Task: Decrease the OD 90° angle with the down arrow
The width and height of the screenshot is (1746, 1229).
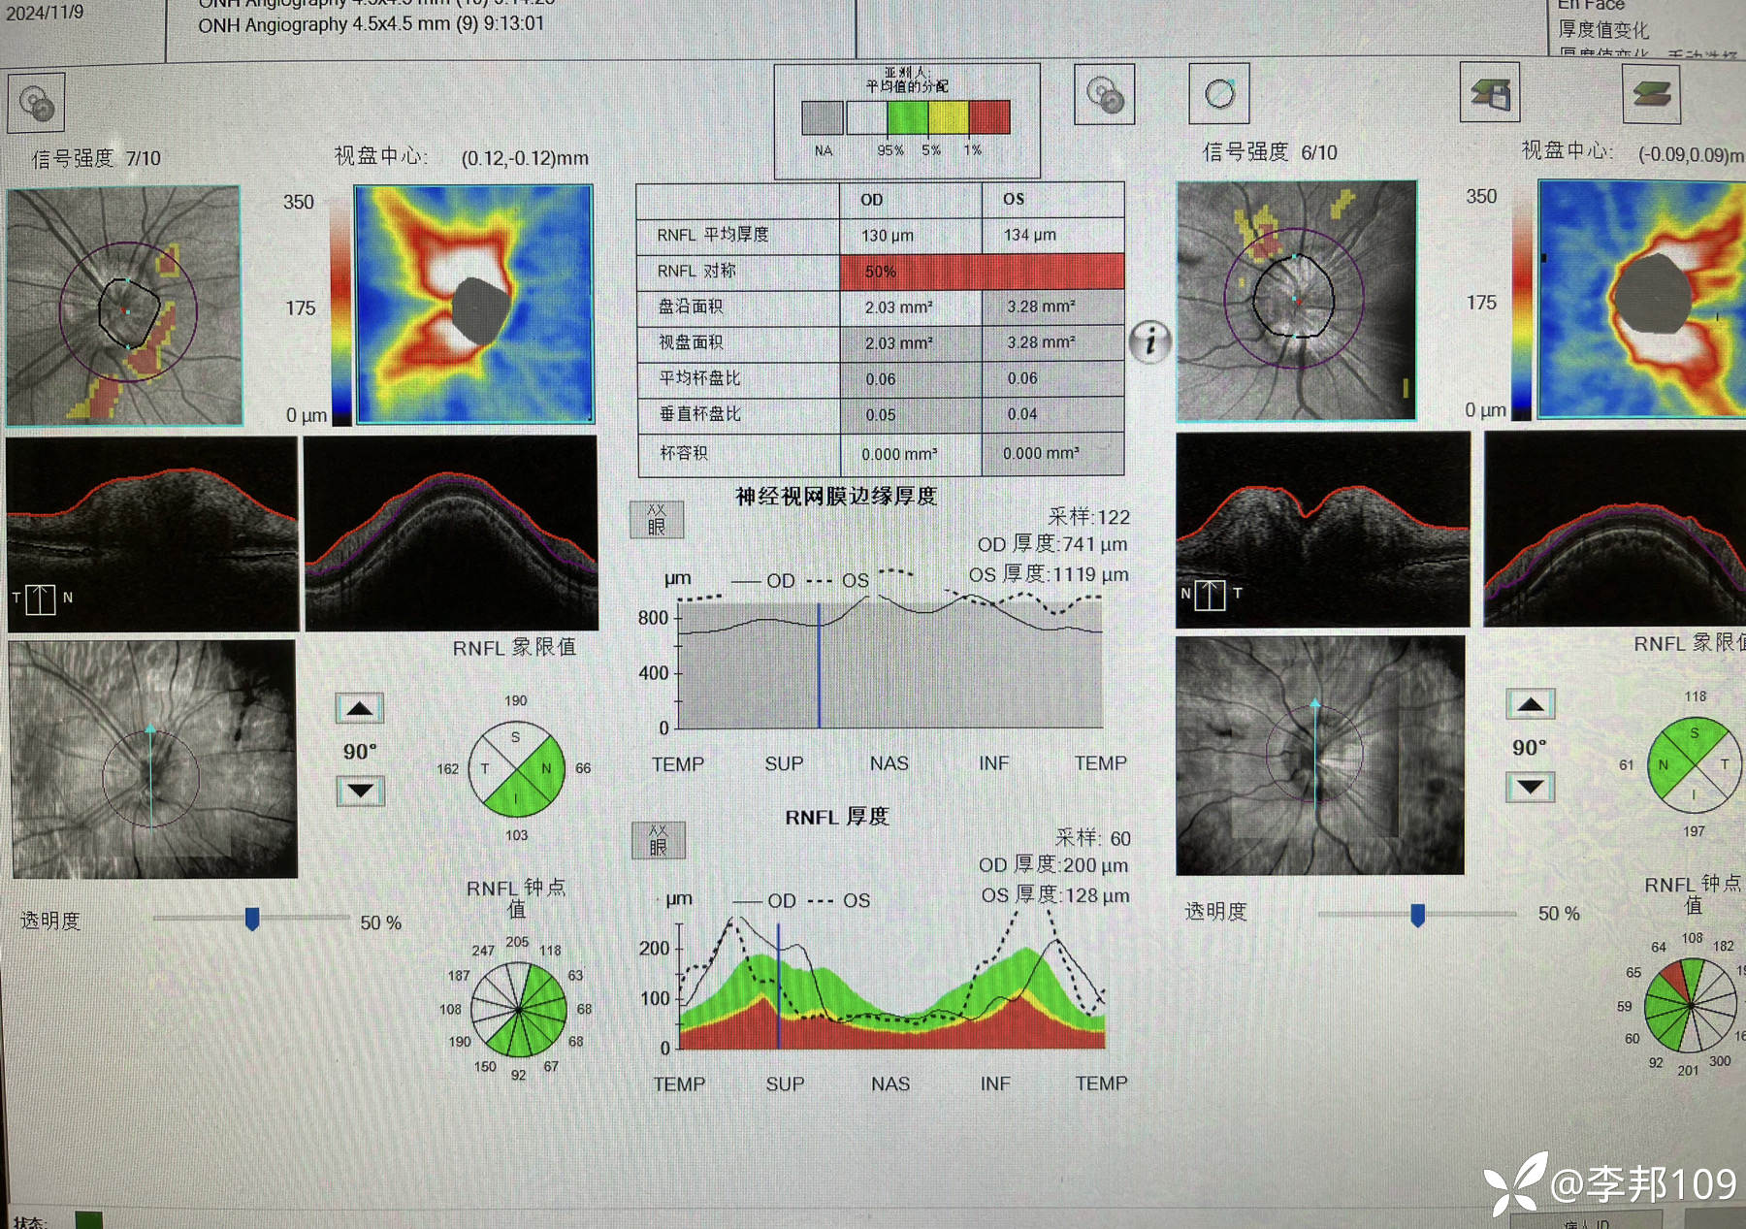Action: tap(360, 791)
